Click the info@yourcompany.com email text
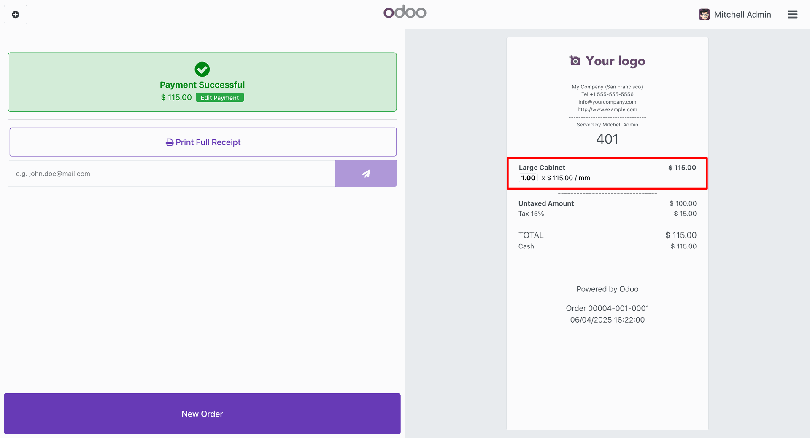 pyautogui.click(x=607, y=102)
